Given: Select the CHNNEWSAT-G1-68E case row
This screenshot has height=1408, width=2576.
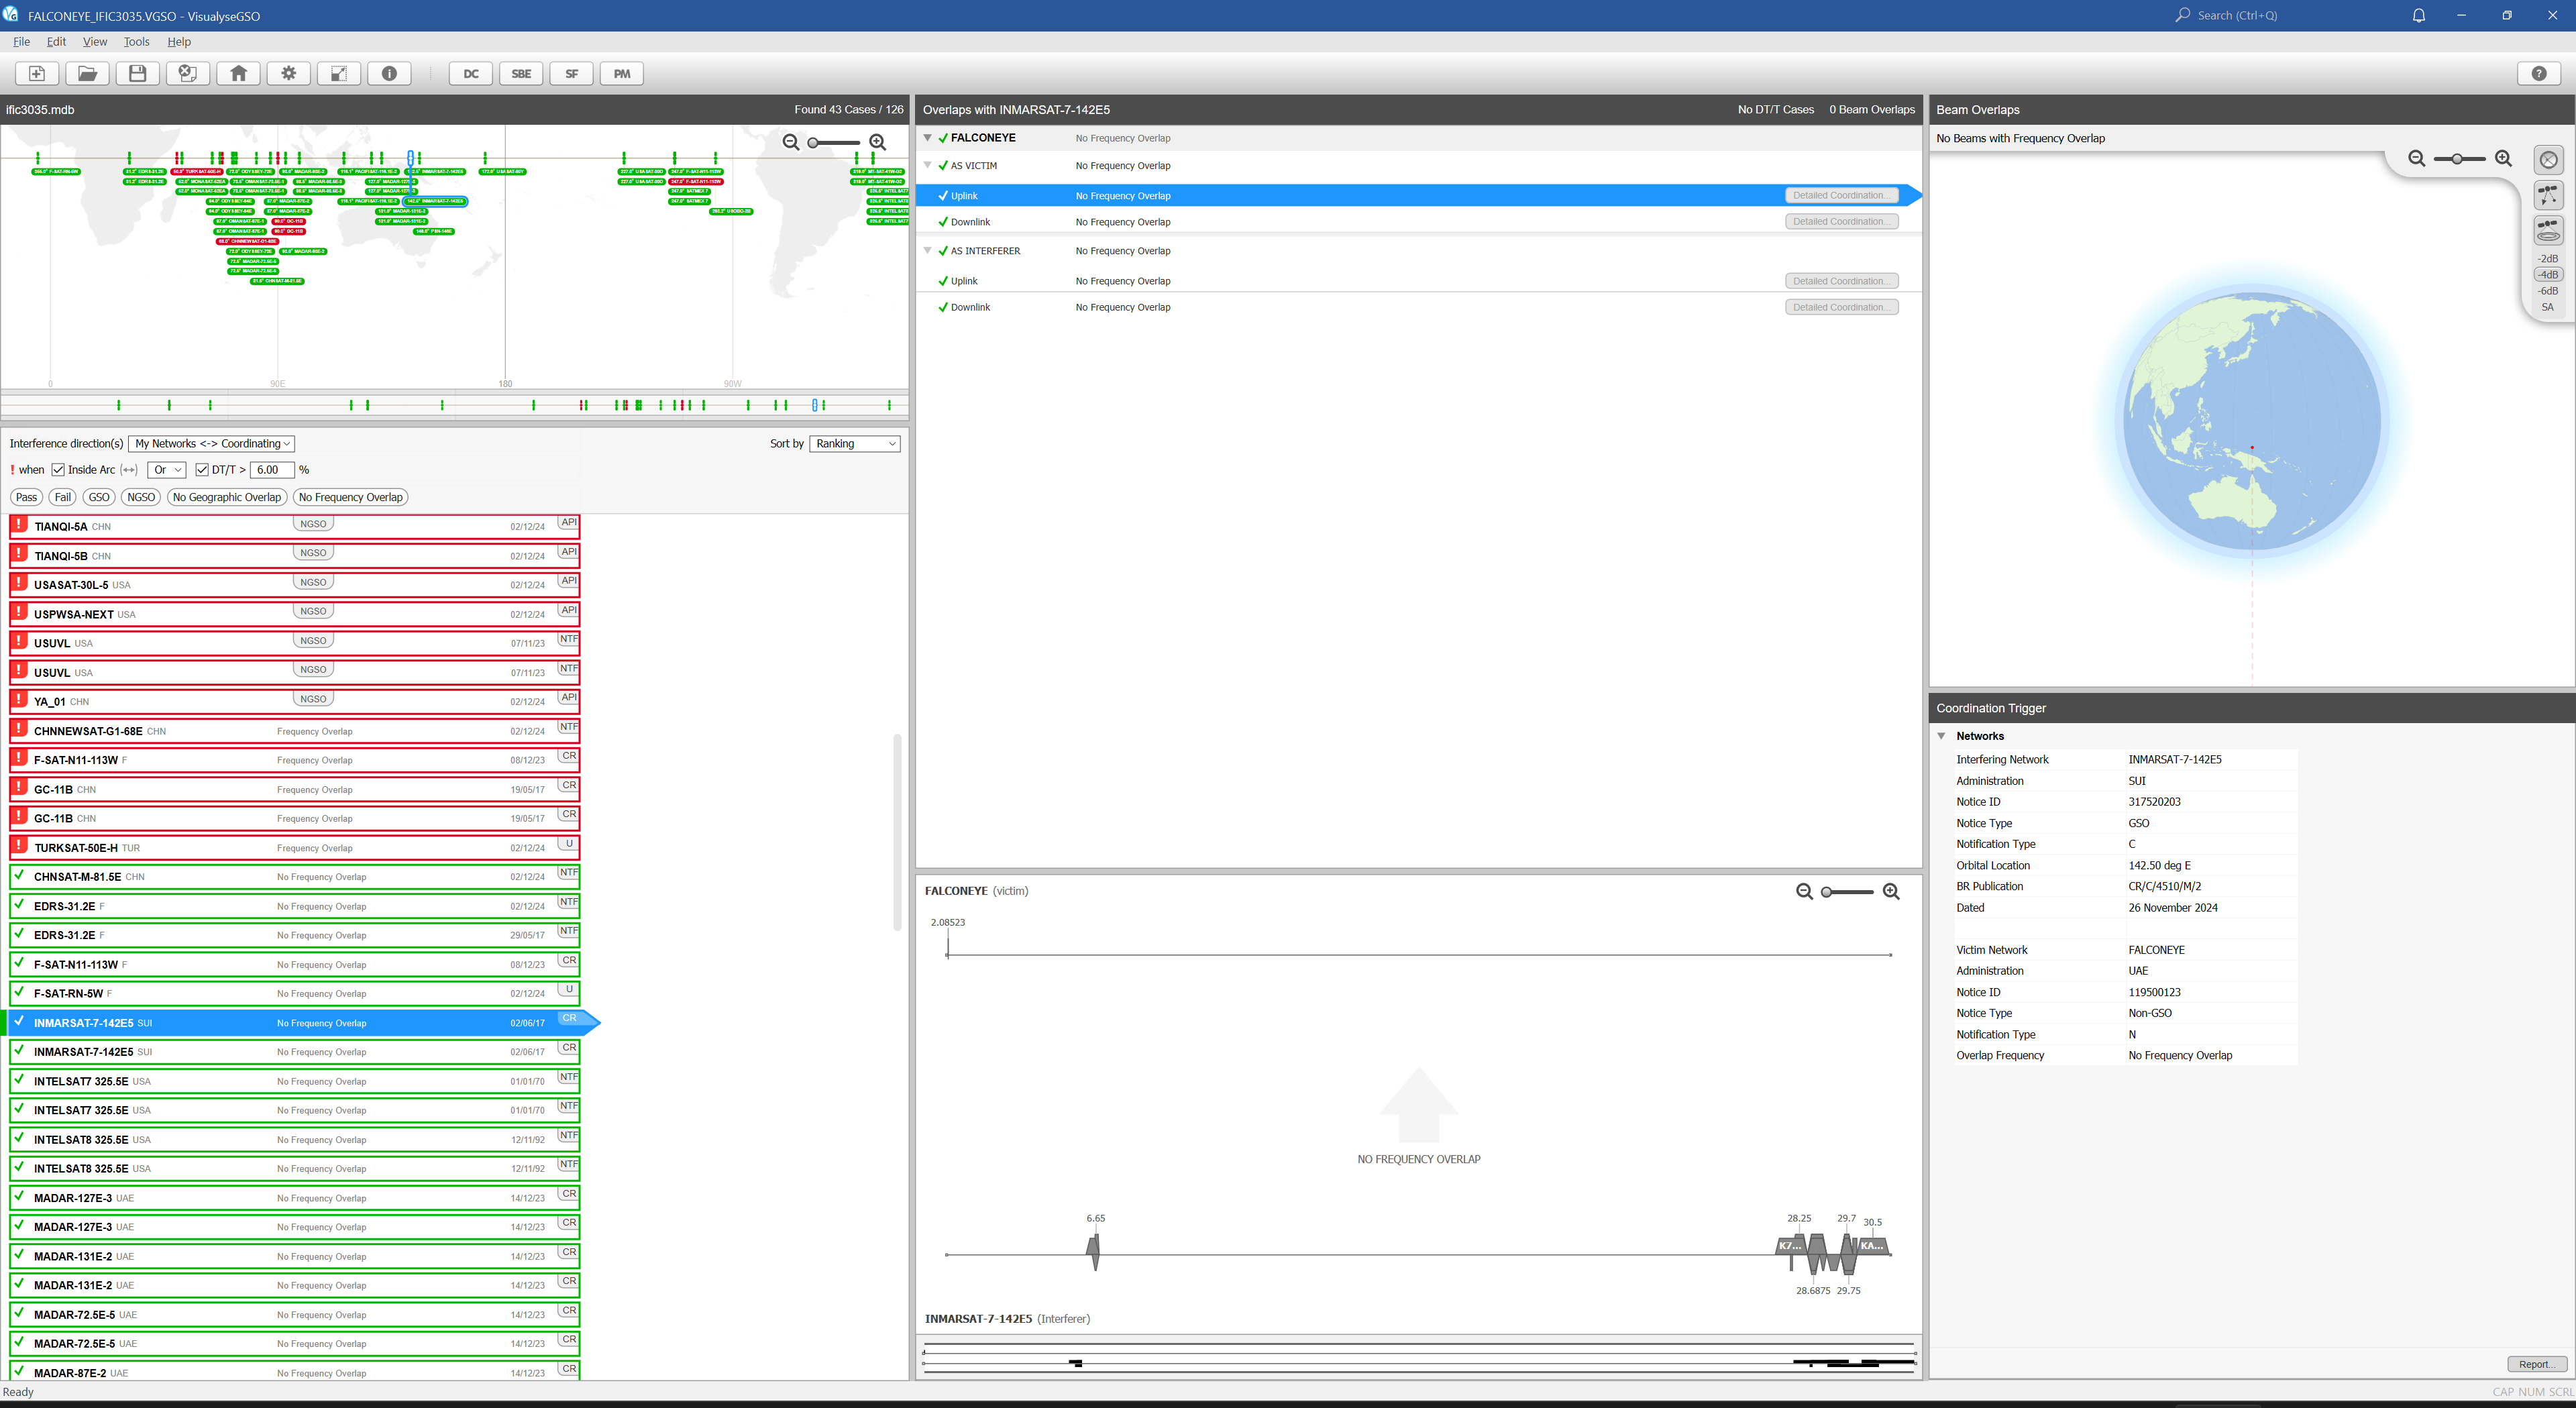Looking at the screenshot, I should 294,730.
